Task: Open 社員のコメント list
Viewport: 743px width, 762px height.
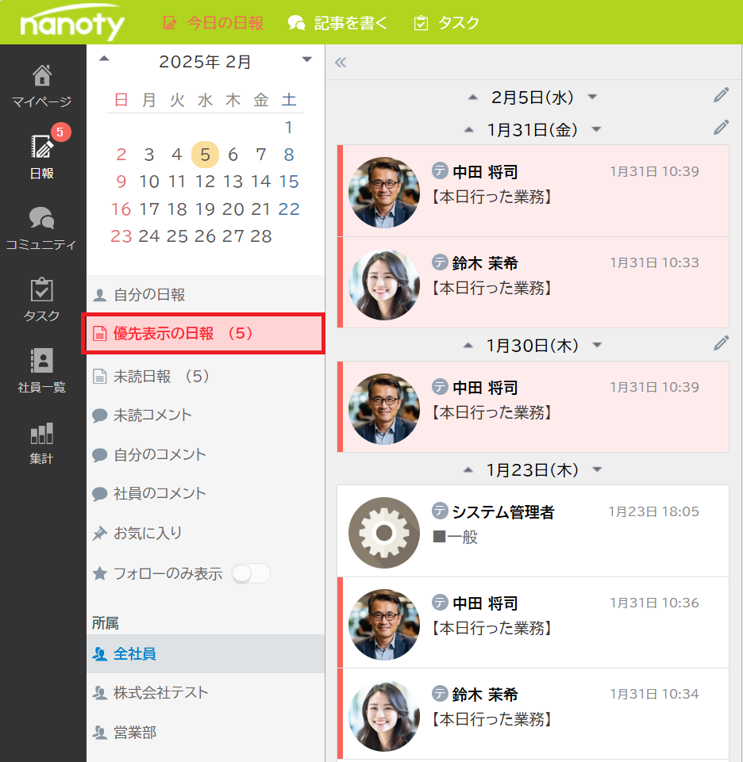Action: tap(206, 493)
